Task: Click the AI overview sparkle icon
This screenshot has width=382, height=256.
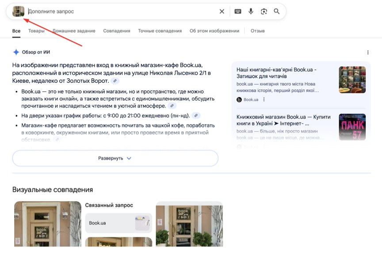Action: pyautogui.click(x=16, y=52)
